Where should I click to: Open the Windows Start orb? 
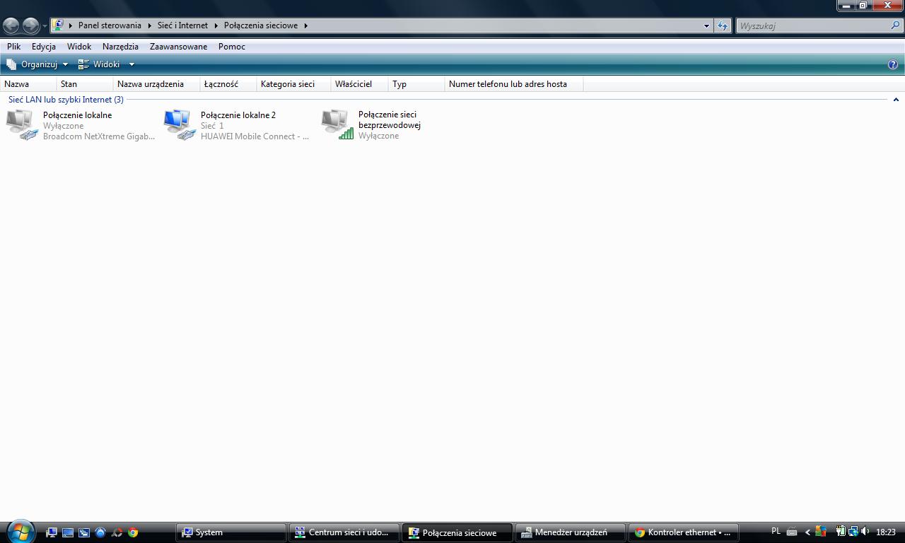coord(21,531)
